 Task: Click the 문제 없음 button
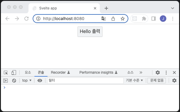coord(157,80)
